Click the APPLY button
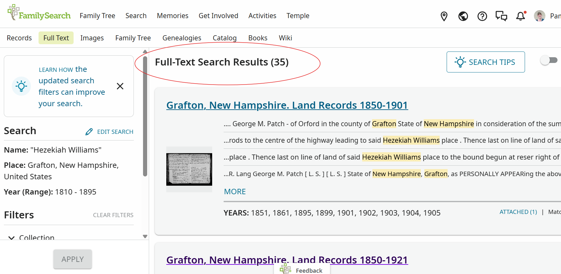561x274 pixels. [x=73, y=259]
